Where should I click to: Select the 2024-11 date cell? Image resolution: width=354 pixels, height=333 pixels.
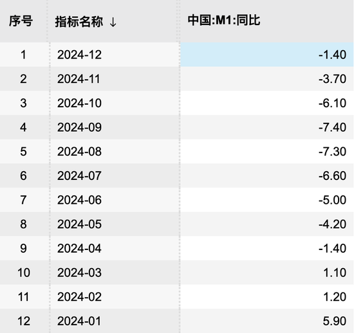click(x=115, y=78)
